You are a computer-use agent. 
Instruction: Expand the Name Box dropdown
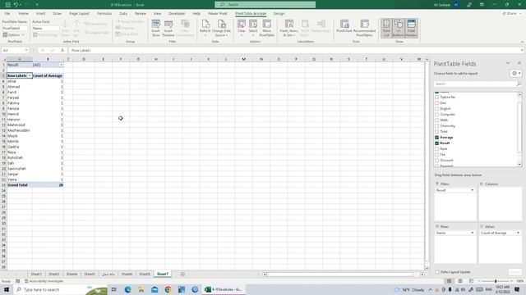click(x=26, y=50)
